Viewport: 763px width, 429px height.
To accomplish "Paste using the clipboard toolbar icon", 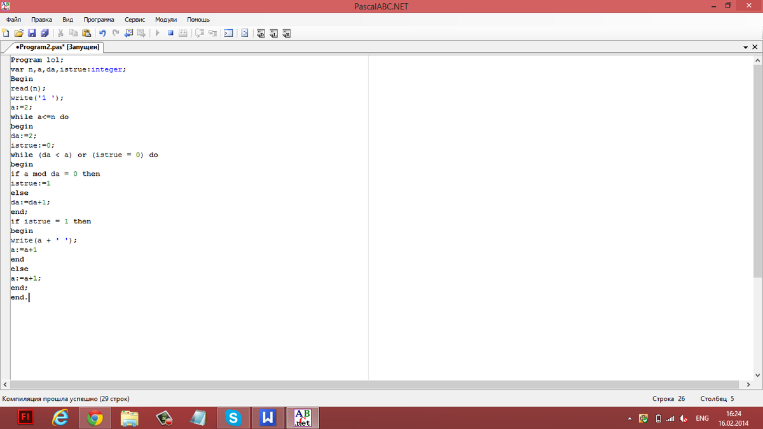I will coord(86,33).
